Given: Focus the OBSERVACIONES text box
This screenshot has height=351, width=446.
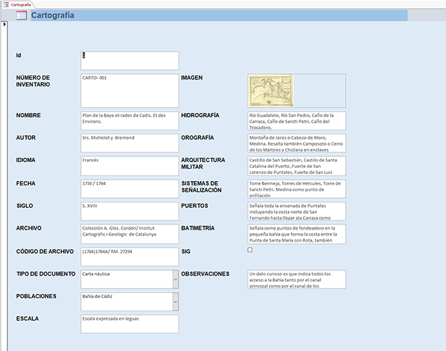Looking at the screenshot, I should pos(296,279).
